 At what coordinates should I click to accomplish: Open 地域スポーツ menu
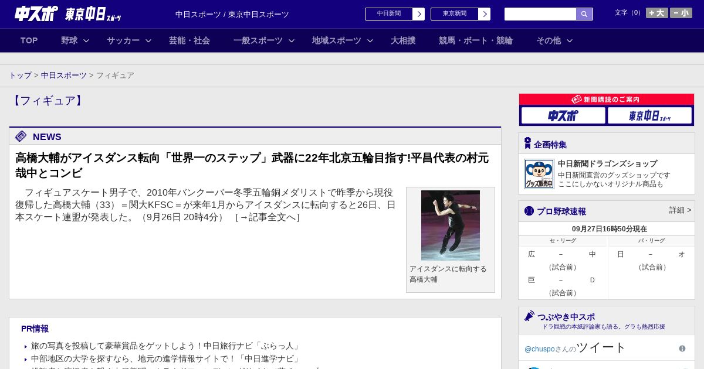coord(337,40)
